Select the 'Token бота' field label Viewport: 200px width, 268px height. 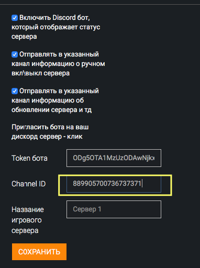pos(29,158)
